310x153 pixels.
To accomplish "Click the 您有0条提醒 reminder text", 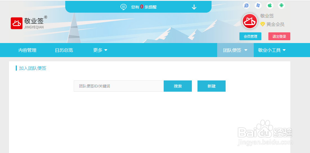I will pos(144,7).
